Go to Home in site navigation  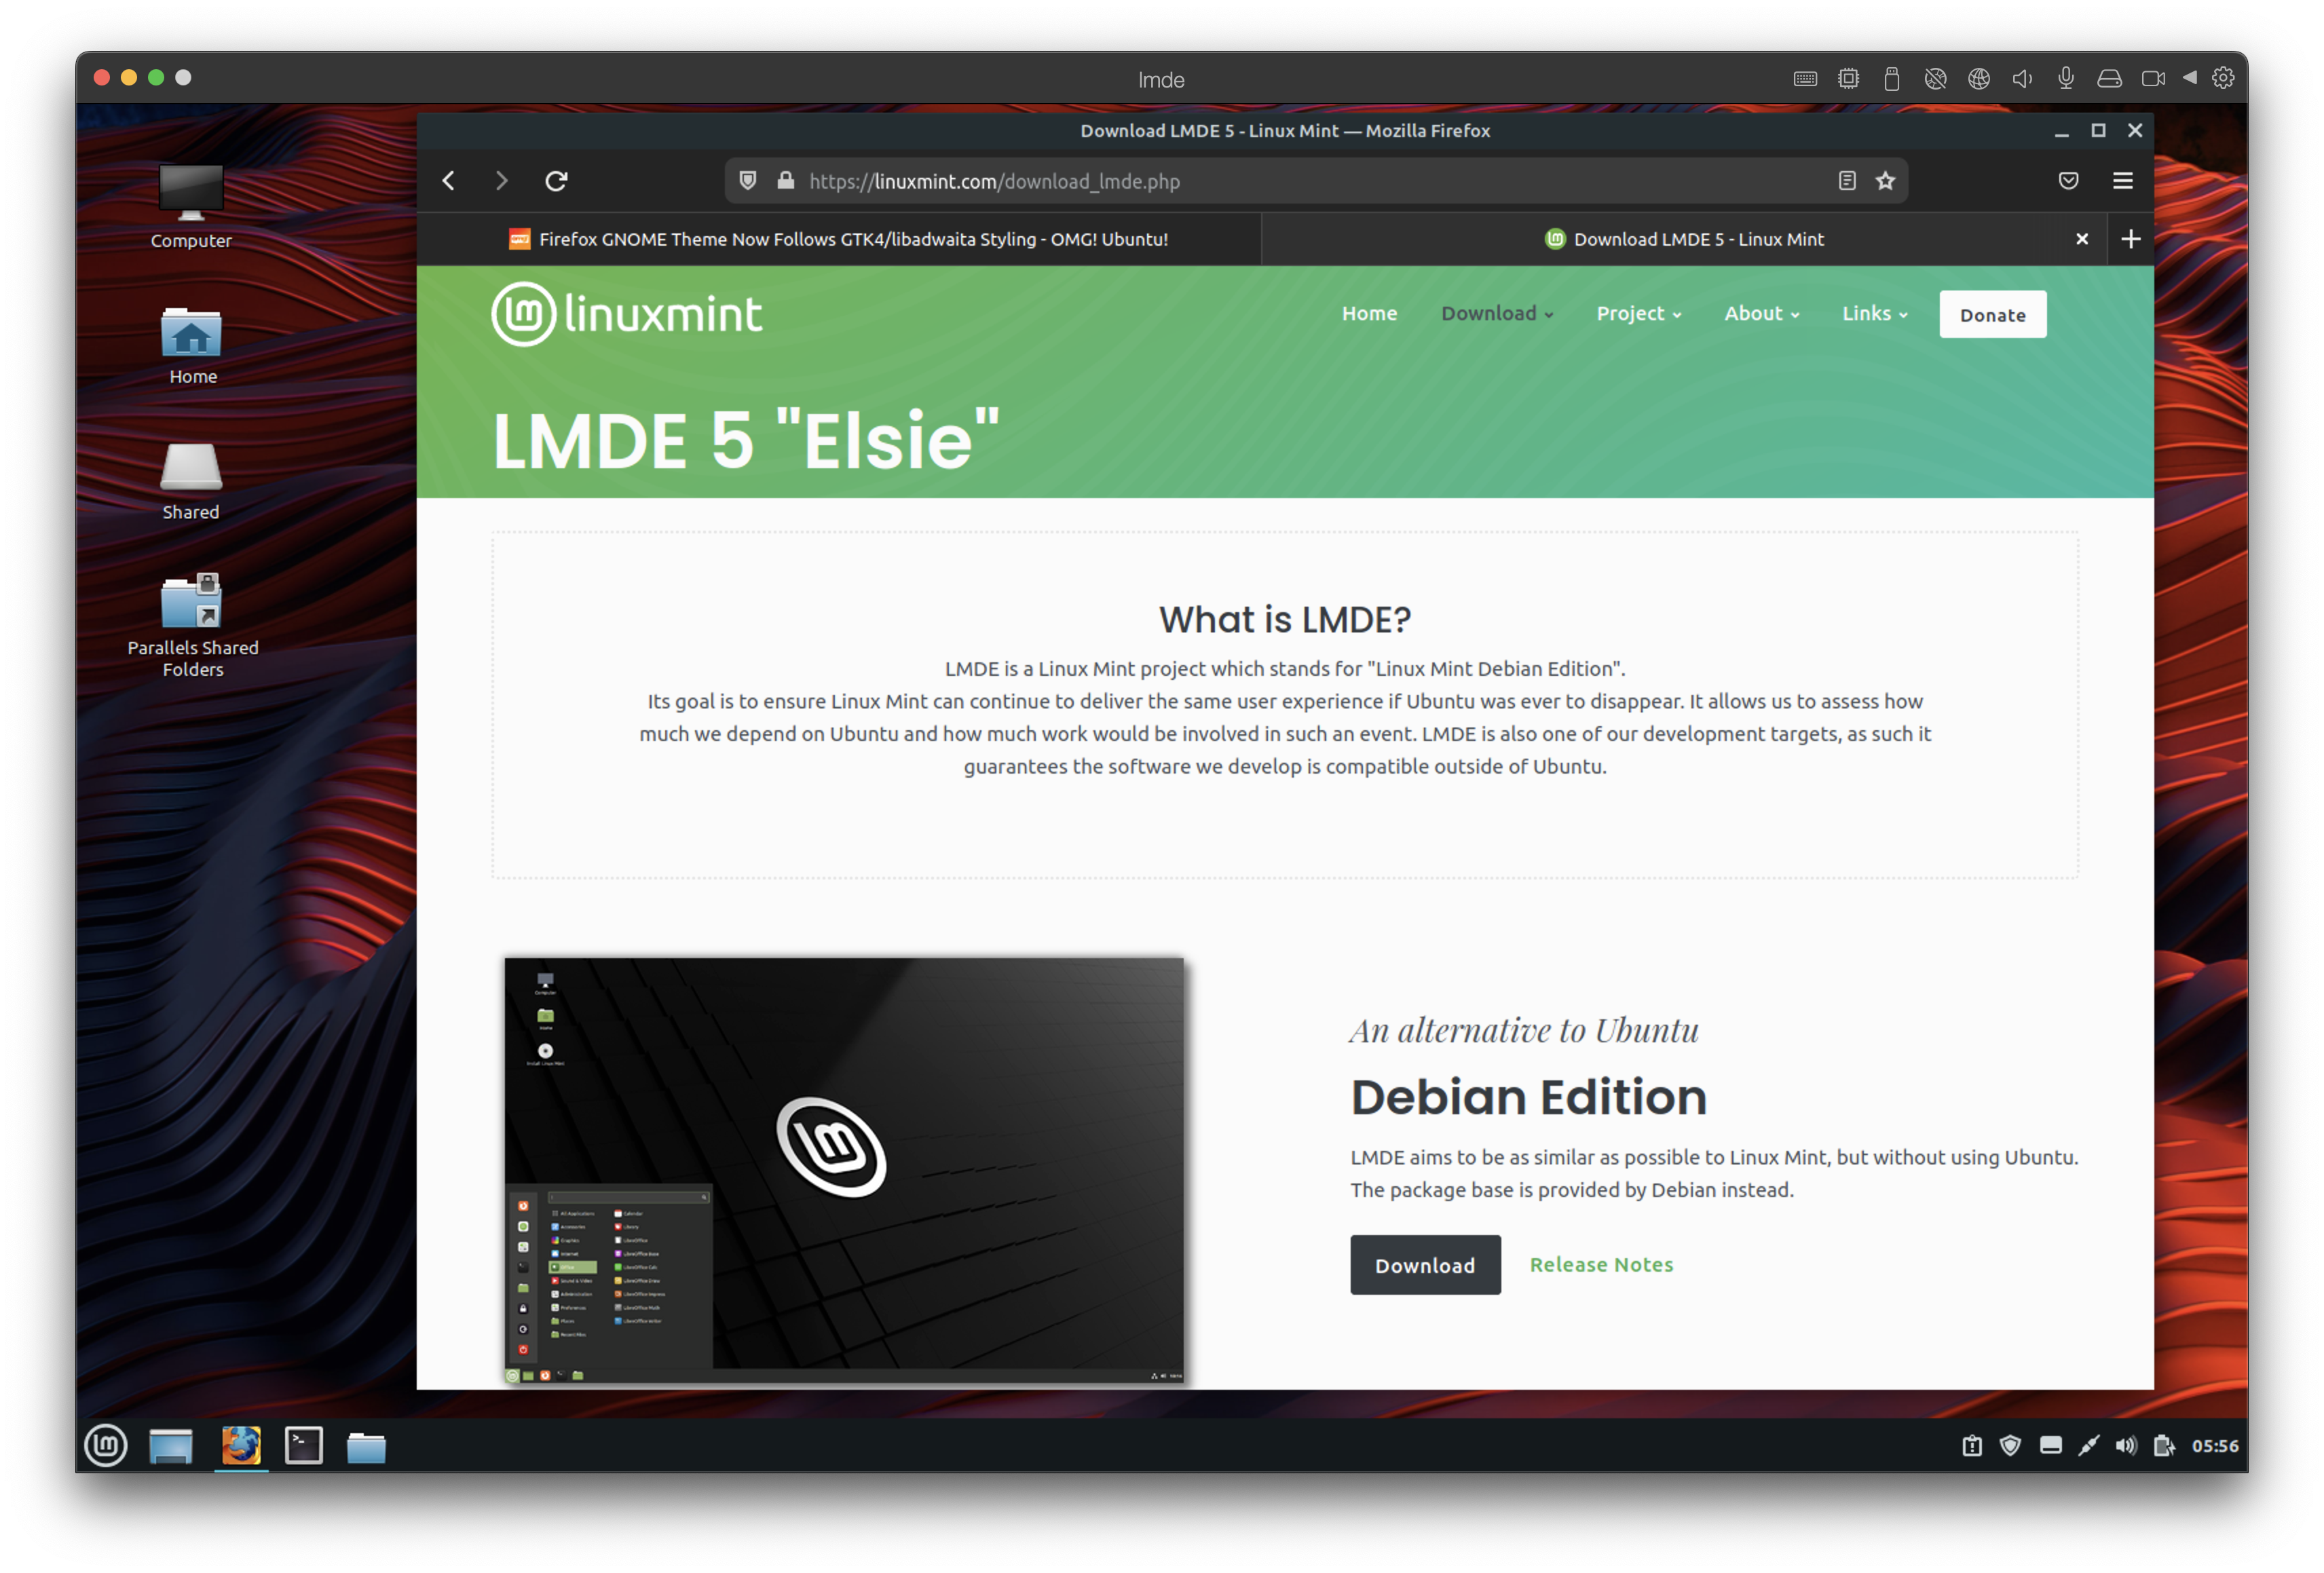tap(1369, 314)
